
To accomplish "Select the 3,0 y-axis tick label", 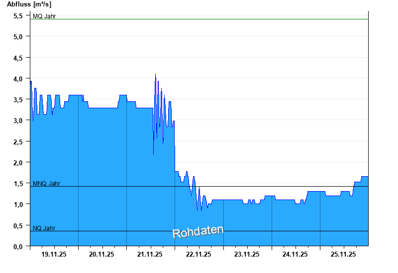I will 18,121.
